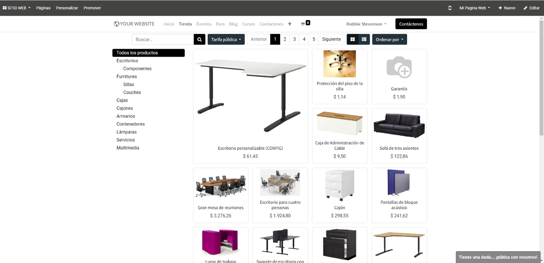Click the pencil Editar button
544x263 pixels.
click(x=531, y=8)
